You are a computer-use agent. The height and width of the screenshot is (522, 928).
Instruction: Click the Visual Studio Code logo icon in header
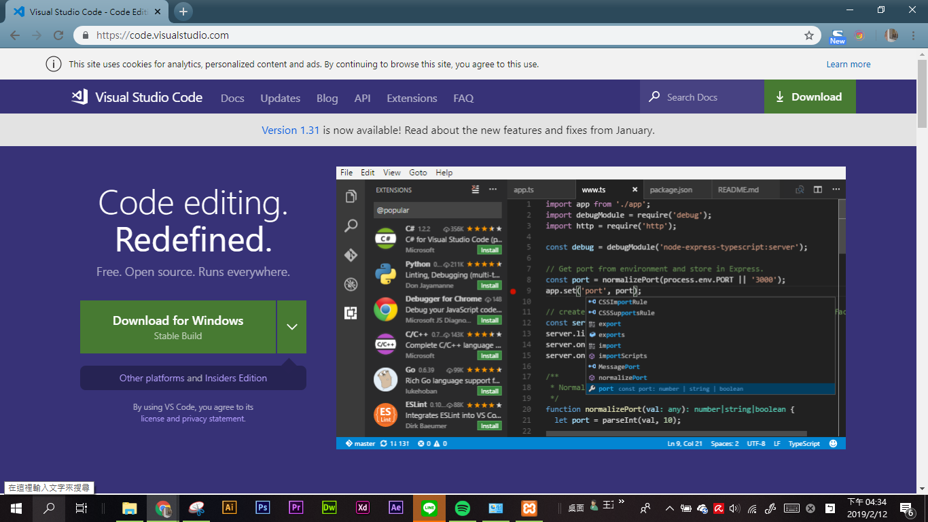click(79, 97)
